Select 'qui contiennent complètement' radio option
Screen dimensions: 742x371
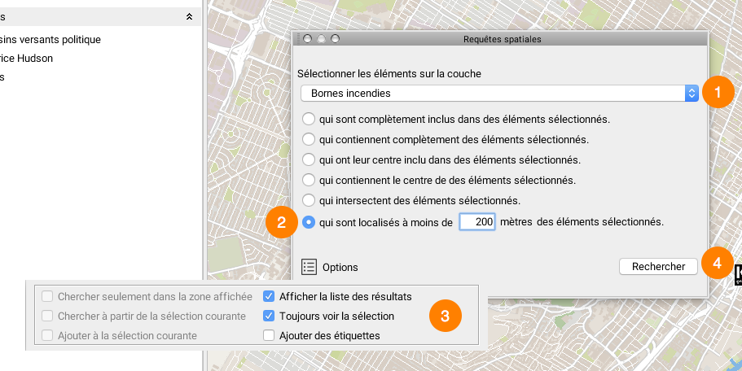[310, 139]
